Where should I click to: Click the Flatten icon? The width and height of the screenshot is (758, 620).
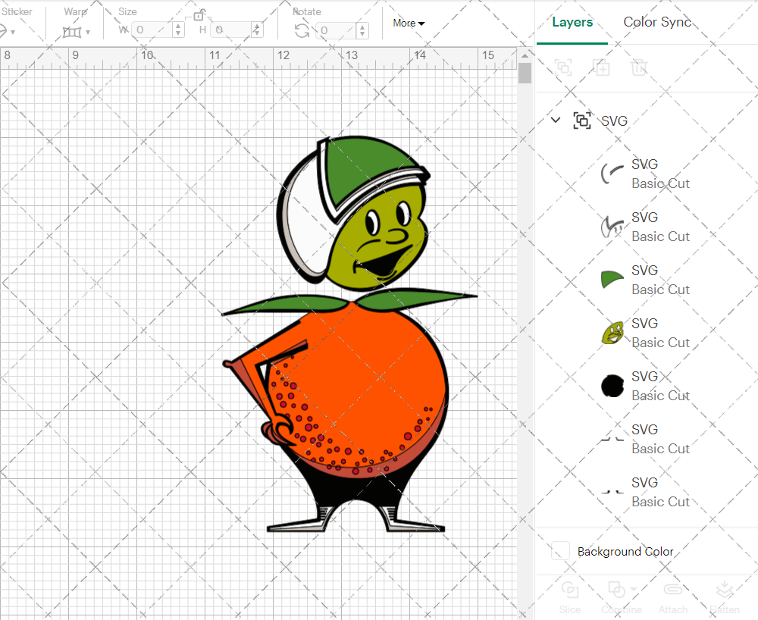click(x=725, y=589)
